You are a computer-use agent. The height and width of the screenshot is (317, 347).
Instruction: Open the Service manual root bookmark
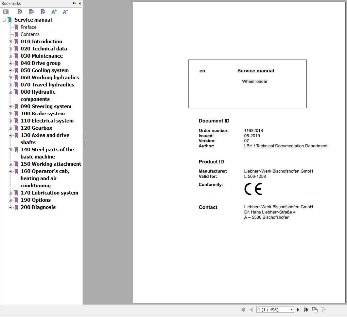(x=33, y=20)
